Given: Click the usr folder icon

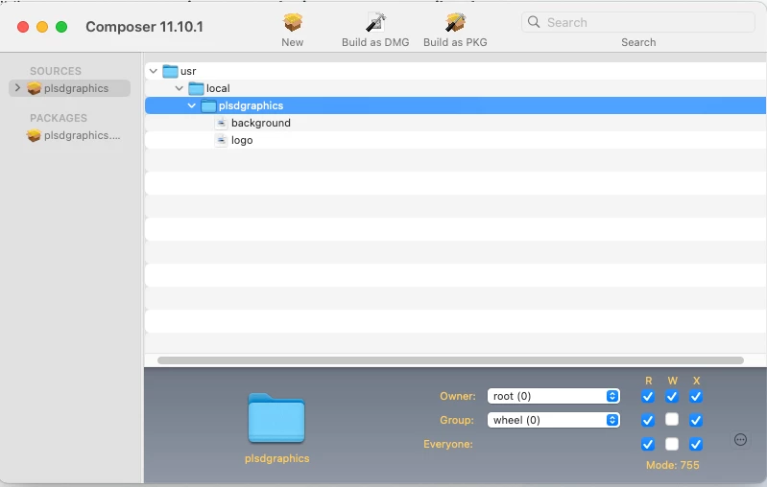Looking at the screenshot, I should (x=170, y=71).
